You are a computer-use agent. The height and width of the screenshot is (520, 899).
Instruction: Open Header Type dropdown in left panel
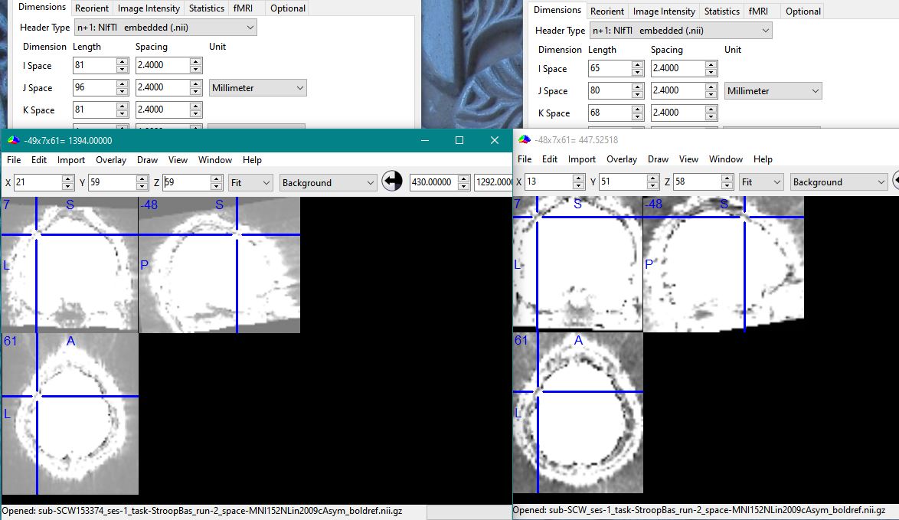165,28
